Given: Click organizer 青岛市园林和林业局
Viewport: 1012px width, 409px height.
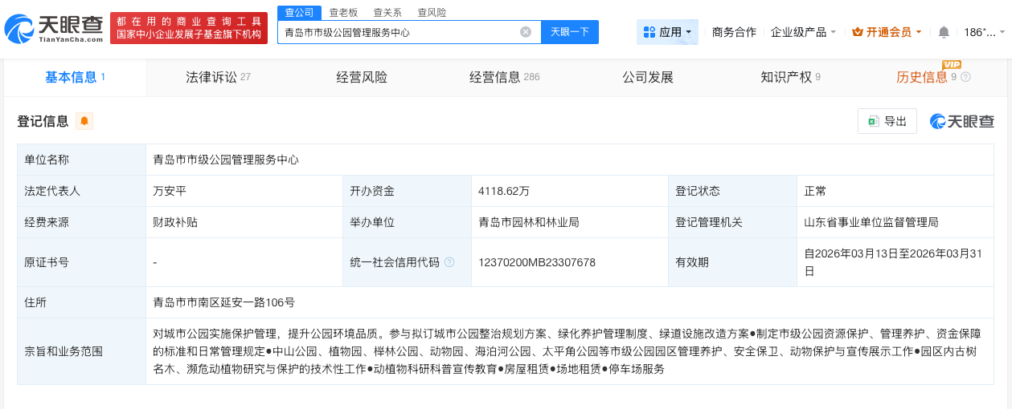Looking at the screenshot, I should [529, 222].
